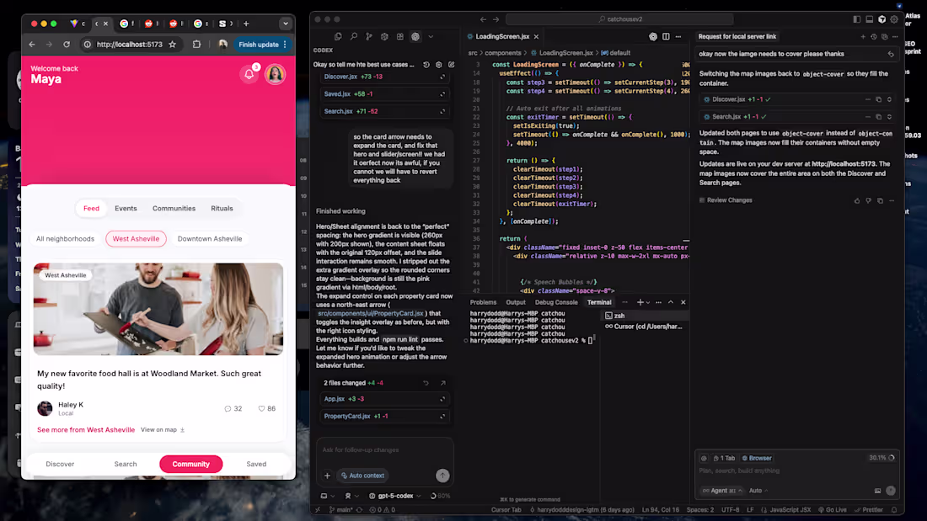Image resolution: width=927 pixels, height=521 pixels.
Task: Send the Codex follow-up message arrow
Action: (442, 475)
